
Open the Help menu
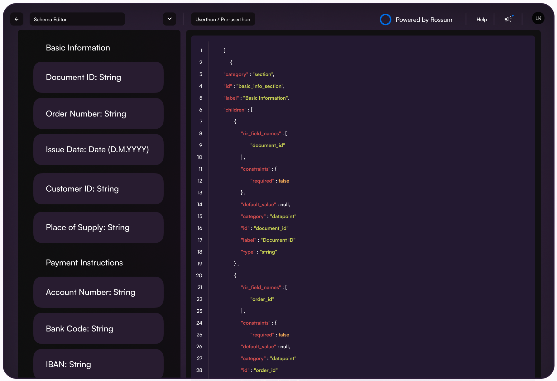[482, 19]
